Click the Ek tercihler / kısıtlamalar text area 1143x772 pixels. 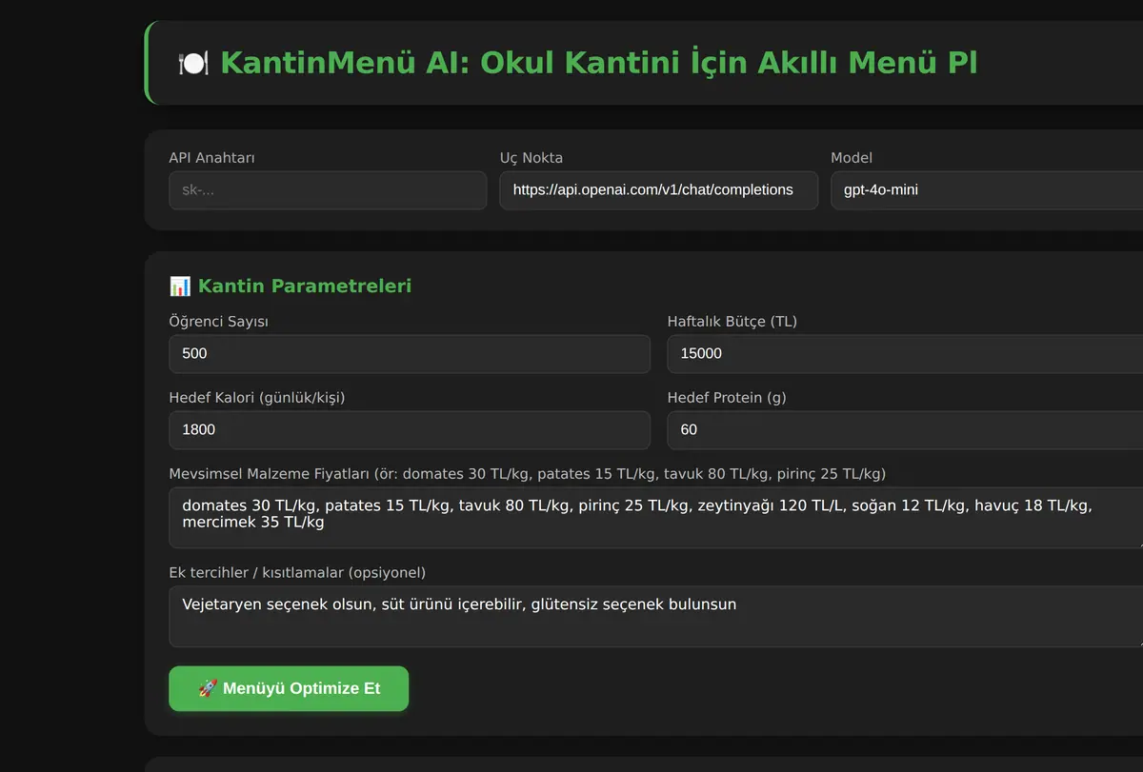coord(655,617)
